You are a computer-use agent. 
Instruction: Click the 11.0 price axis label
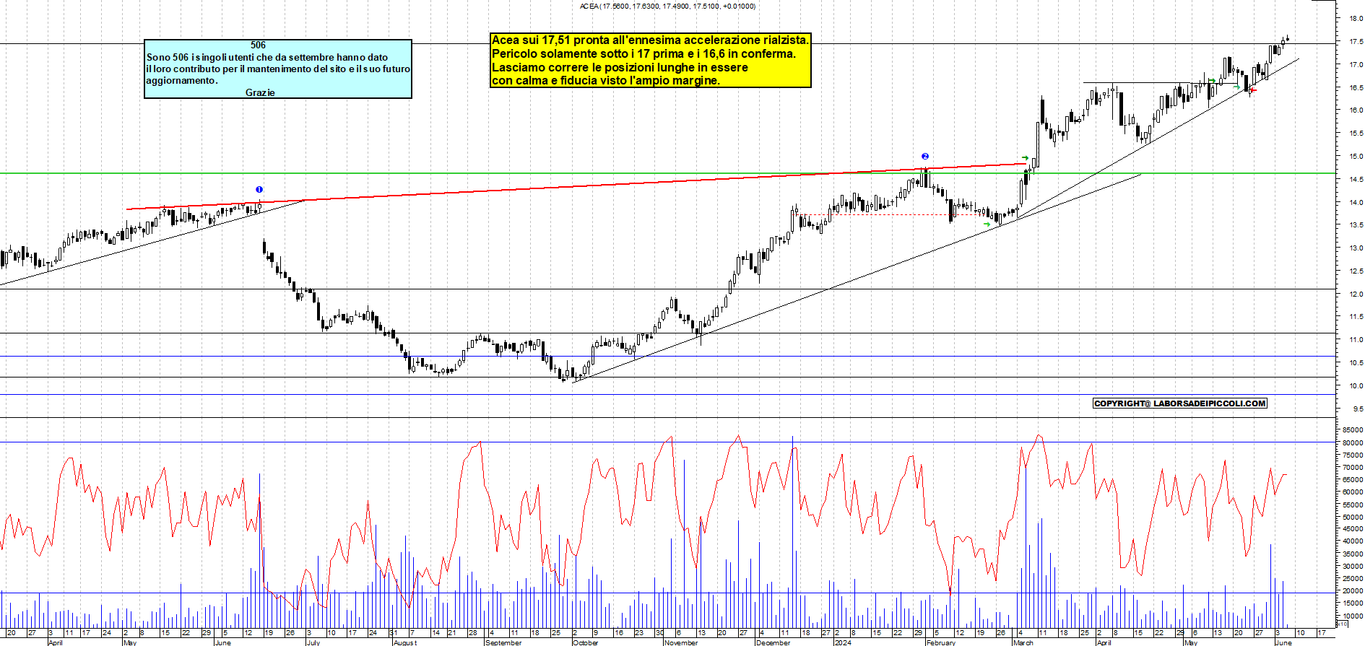(x=1356, y=340)
